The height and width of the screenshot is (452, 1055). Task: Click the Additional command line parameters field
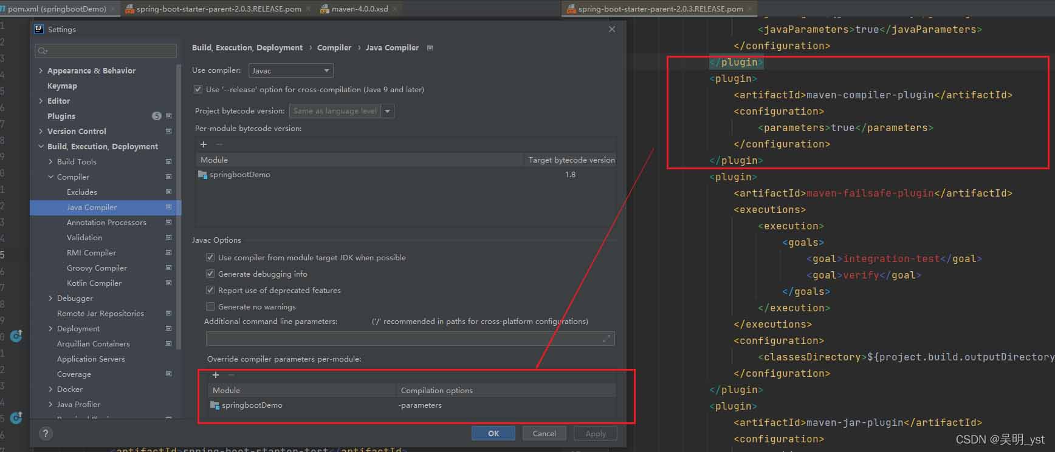(410, 339)
